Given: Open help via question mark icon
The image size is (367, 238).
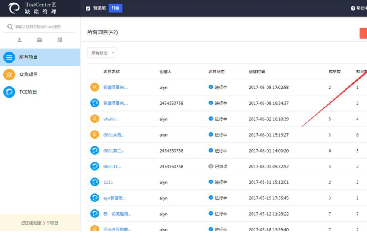Looking at the screenshot, I should pos(353,9).
